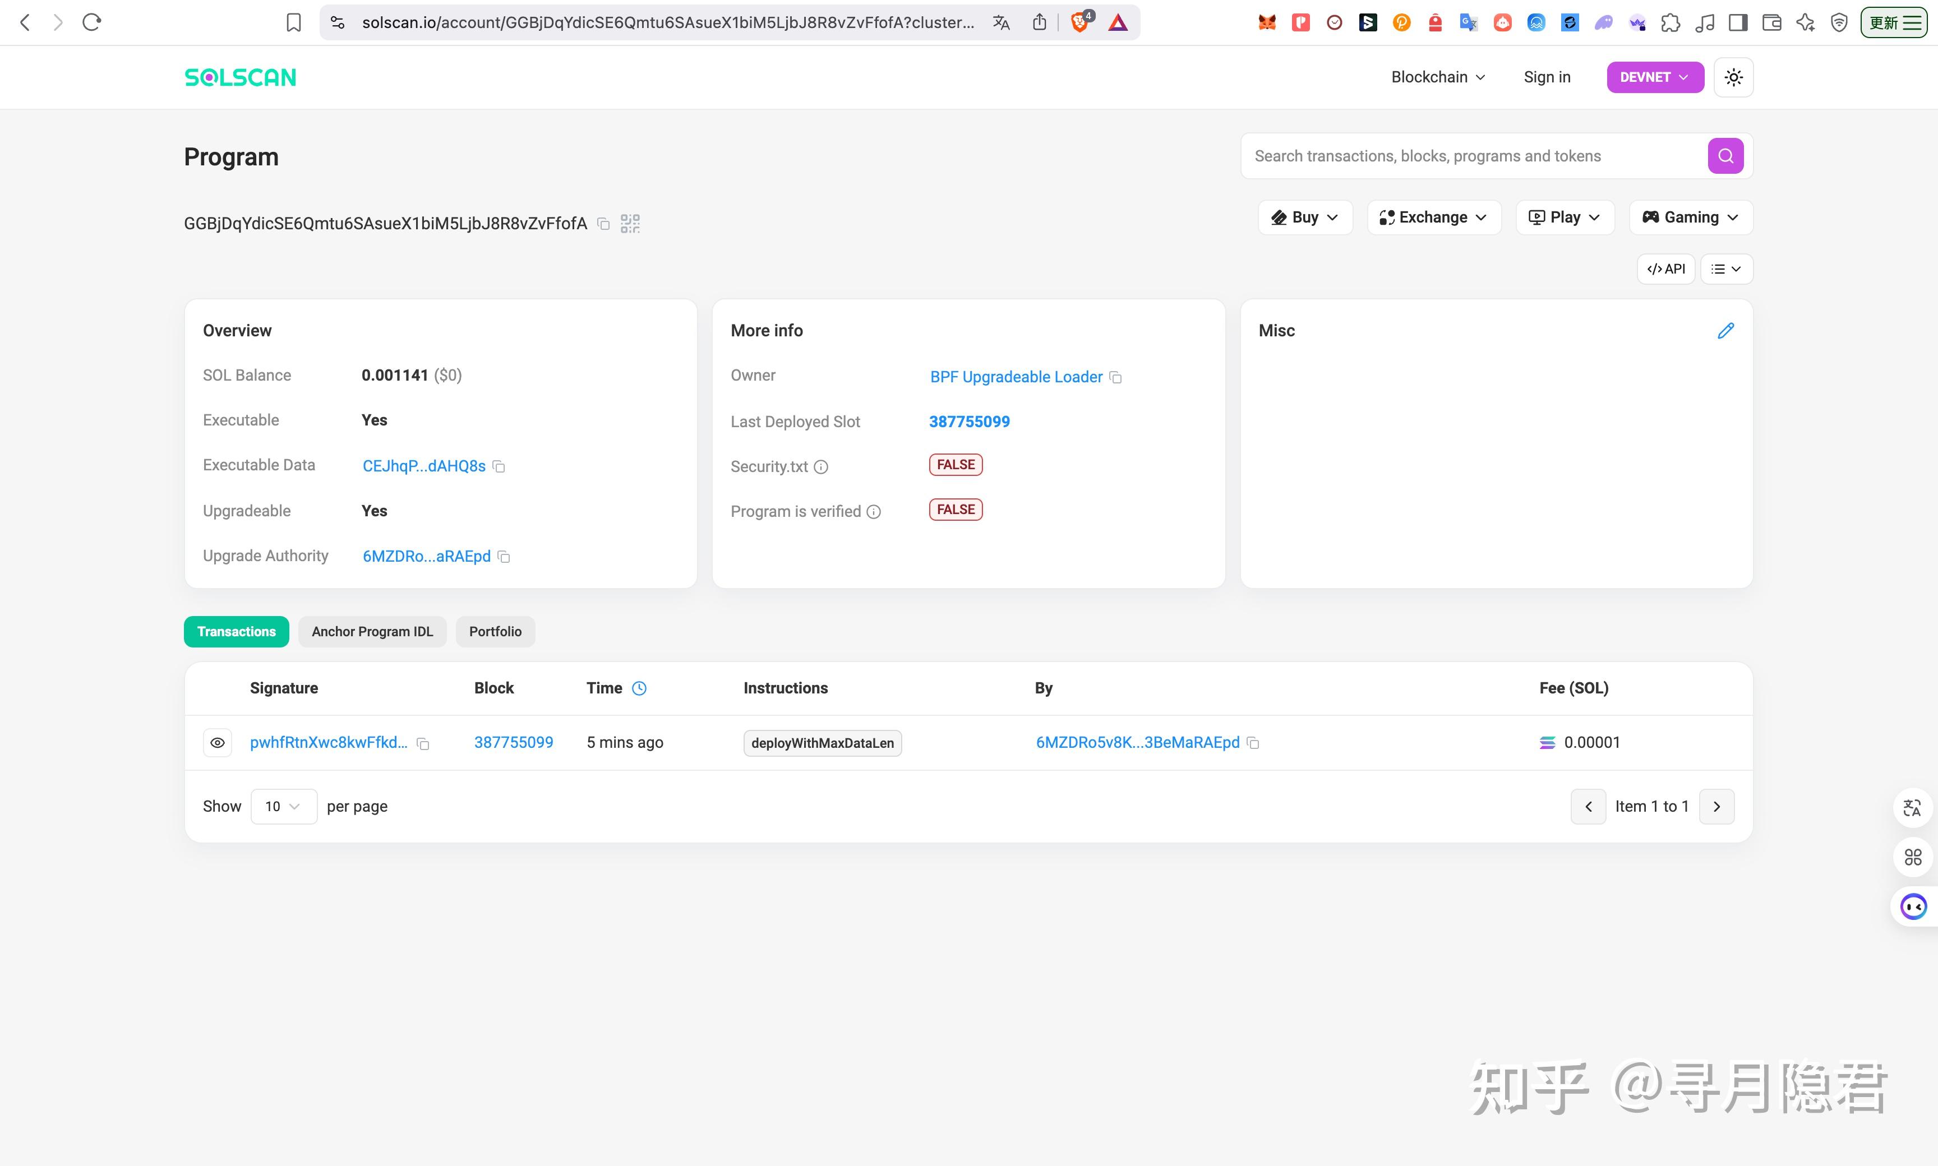The width and height of the screenshot is (1938, 1166).
Task: Change rows per page from 10
Action: (x=284, y=807)
